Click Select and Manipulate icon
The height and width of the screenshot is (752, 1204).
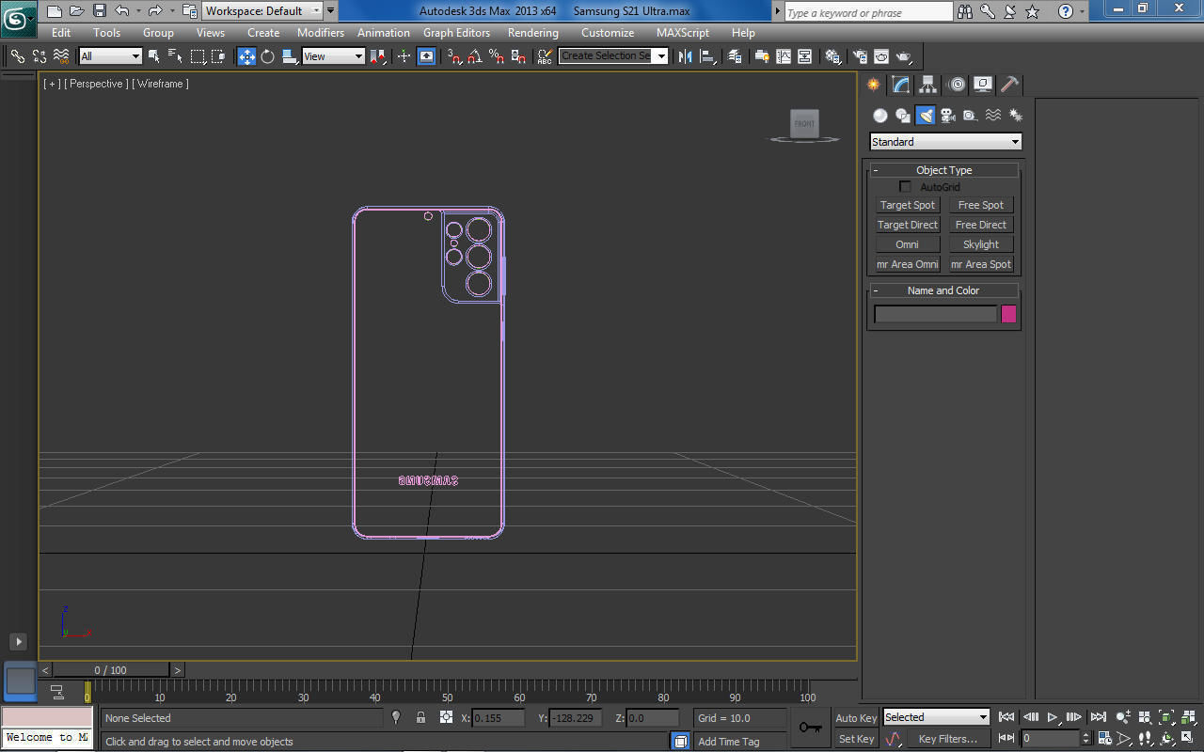tap(404, 56)
